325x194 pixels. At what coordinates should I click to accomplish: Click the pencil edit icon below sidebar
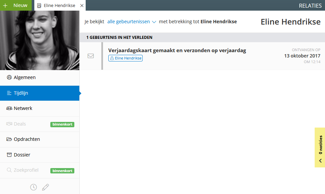pos(45,187)
